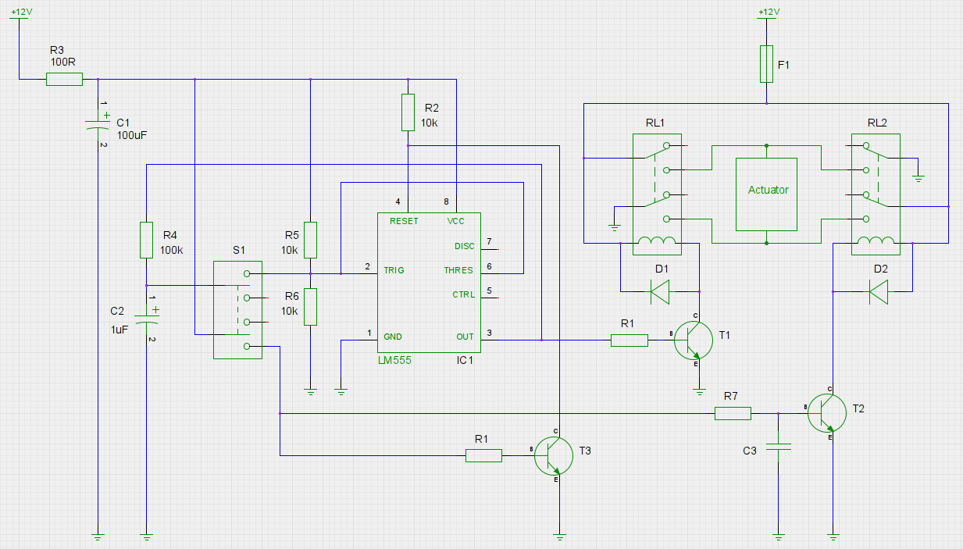Select the T2 transistor symbol
This screenshot has width=963, height=549.
click(x=826, y=413)
